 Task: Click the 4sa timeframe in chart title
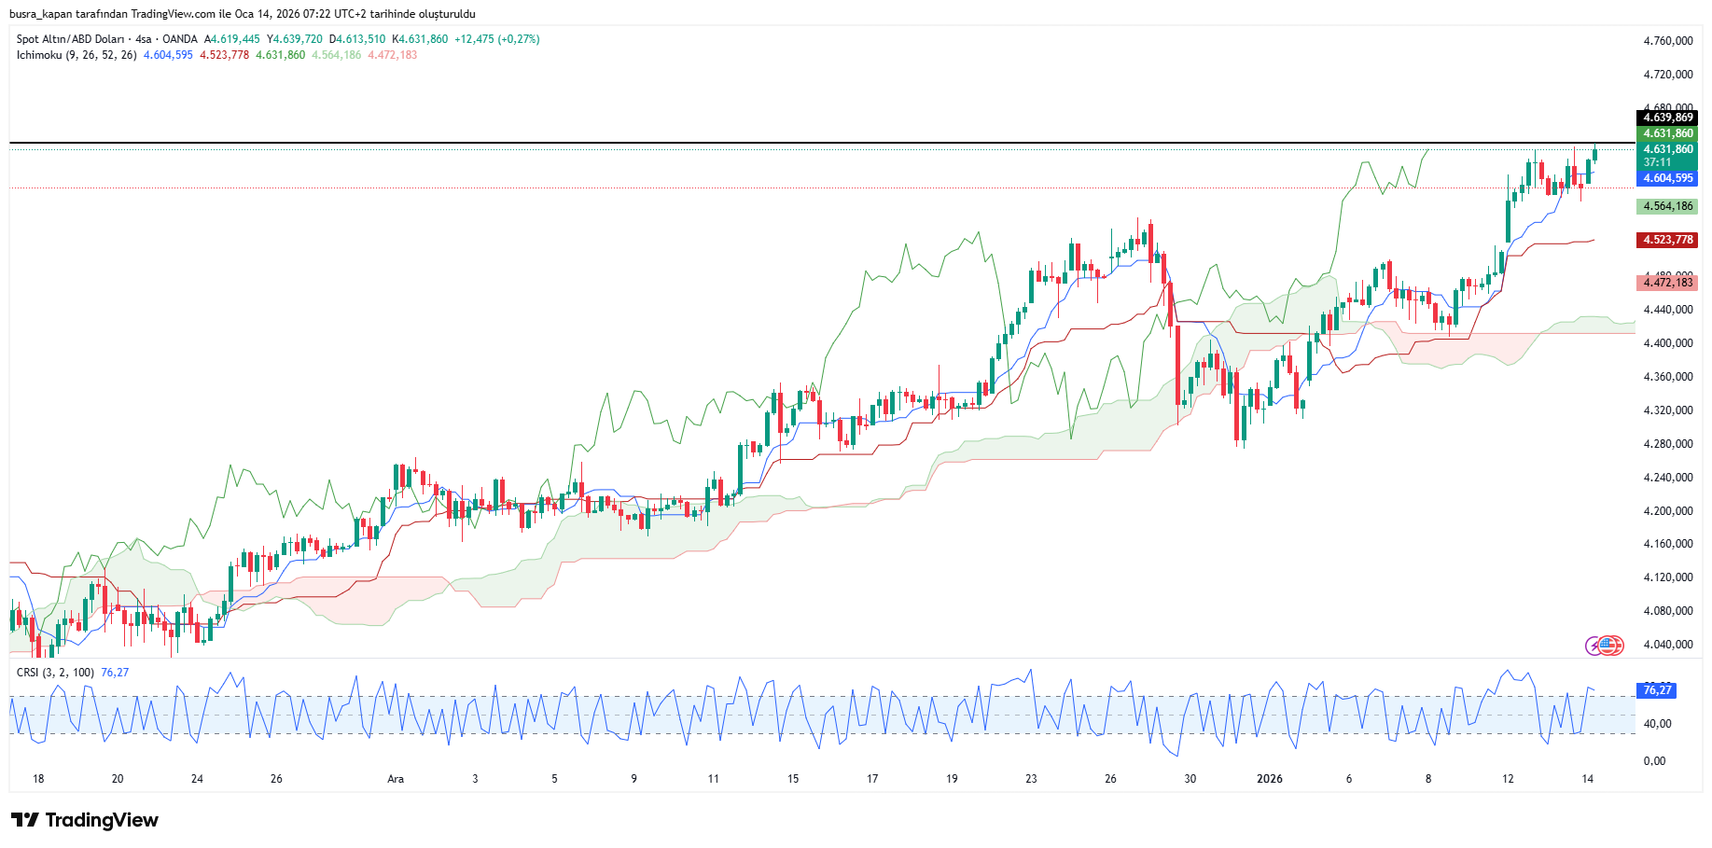point(143,39)
